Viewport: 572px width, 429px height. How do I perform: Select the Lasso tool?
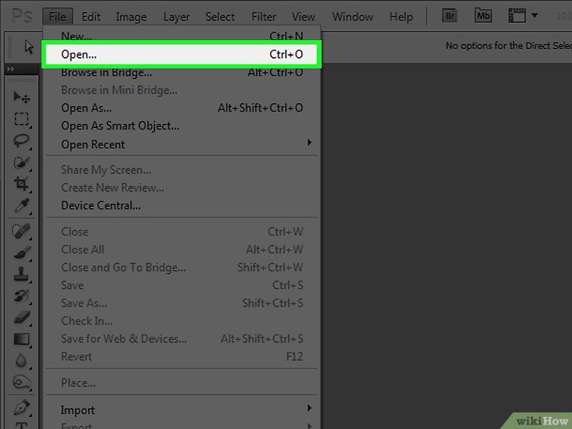tap(21, 141)
